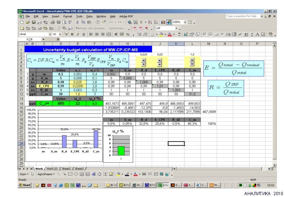
Task: Click the Print icon in the standard toolbar
Action: pyautogui.click(x=53, y=22)
